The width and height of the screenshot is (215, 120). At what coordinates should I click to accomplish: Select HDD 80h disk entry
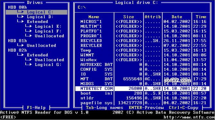pyautogui.click(x=17, y=7)
